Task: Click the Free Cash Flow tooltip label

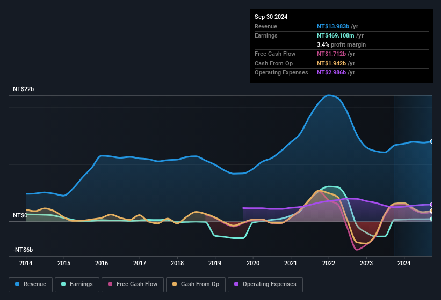Action: click(x=275, y=54)
